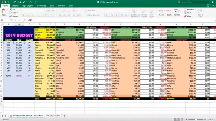Click the Cut scissors icon
The height and width of the screenshot is (121, 216).
10,9
